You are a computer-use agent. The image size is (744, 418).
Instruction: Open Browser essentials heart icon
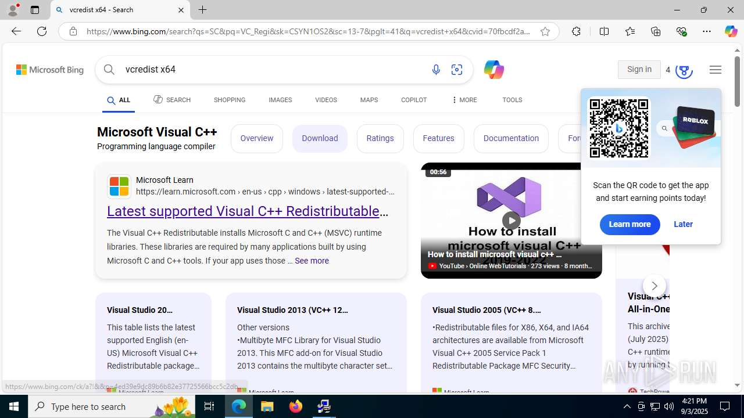point(681,31)
